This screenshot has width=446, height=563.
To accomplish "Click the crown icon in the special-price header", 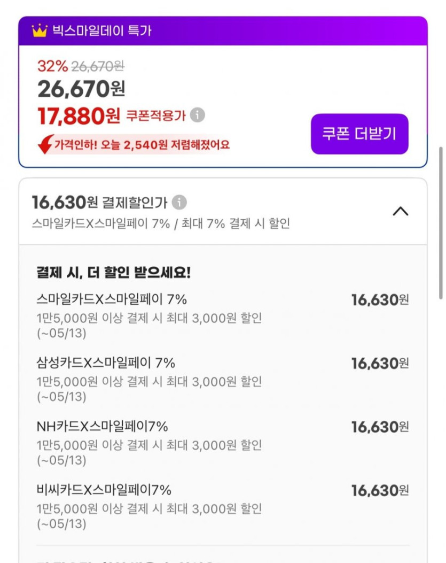I will [x=40, y=30].
